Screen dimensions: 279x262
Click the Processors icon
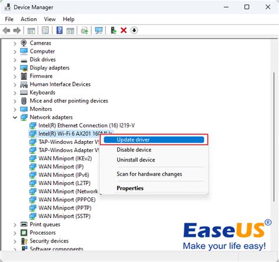(24, 233)
